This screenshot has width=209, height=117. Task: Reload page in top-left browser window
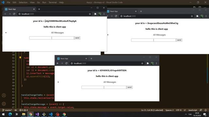click(14, 14)
